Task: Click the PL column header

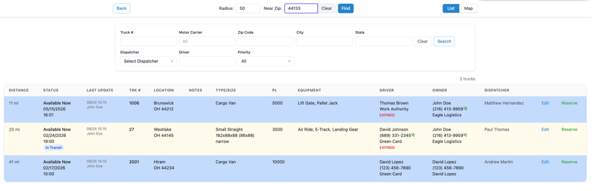Action: (x=275, y=91)
